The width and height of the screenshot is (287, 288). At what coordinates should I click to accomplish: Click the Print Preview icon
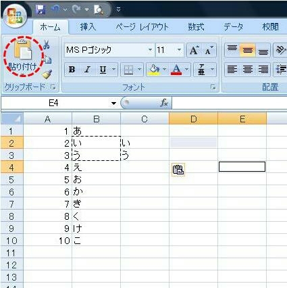click(99, 9)
